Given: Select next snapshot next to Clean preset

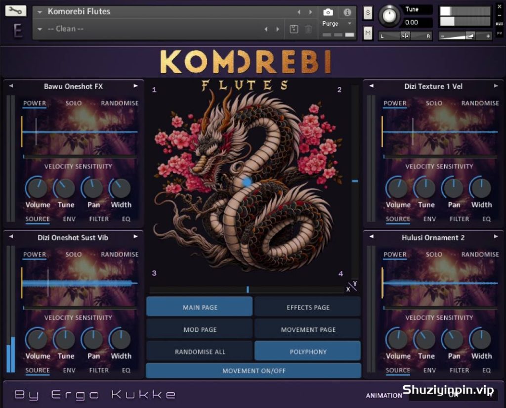Looking at the screenshot, I should (x=278, y=29).
